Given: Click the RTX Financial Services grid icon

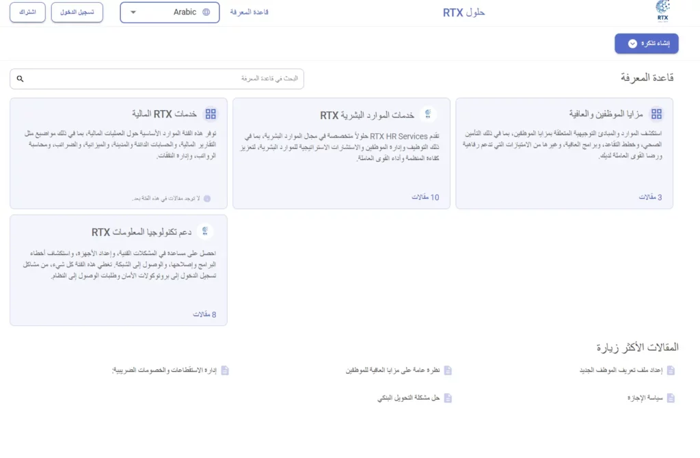Looking at the screenshot, I should pyautogui.click(x=211, y=114).
